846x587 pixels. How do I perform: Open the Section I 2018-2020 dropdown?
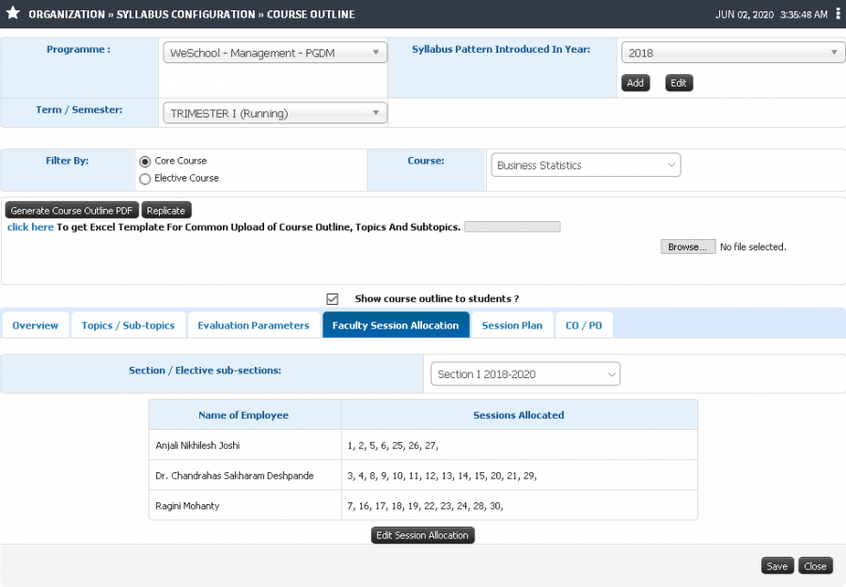(x=525, y=374)
